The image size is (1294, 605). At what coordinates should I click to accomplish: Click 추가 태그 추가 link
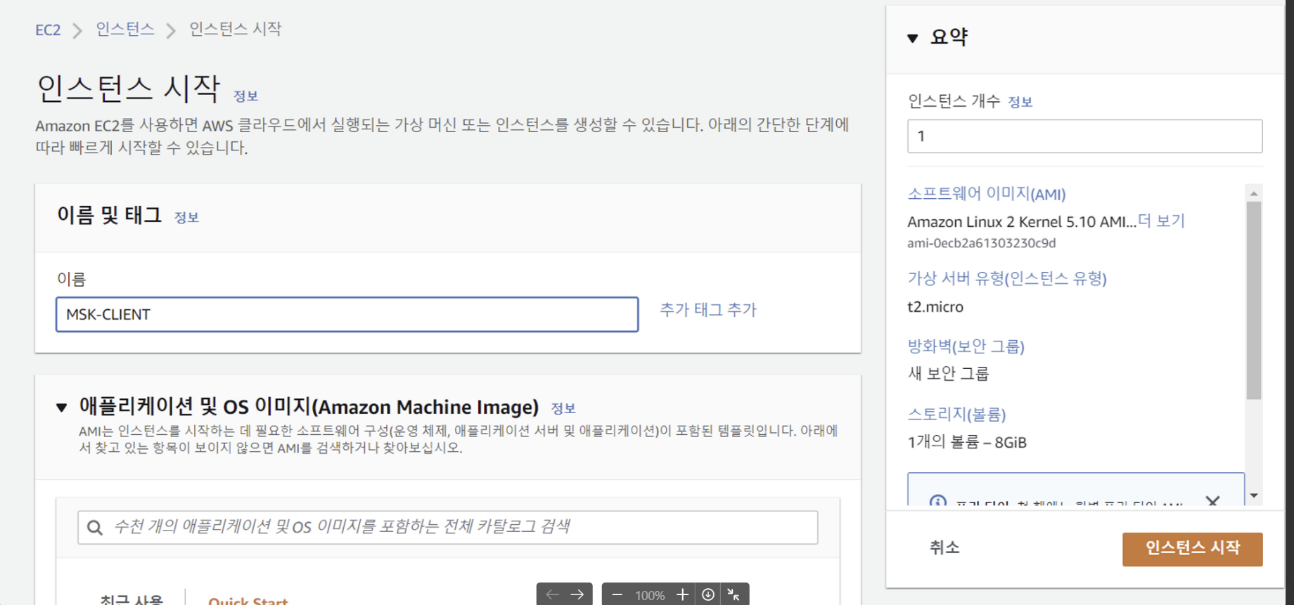[x=707, y=310]
